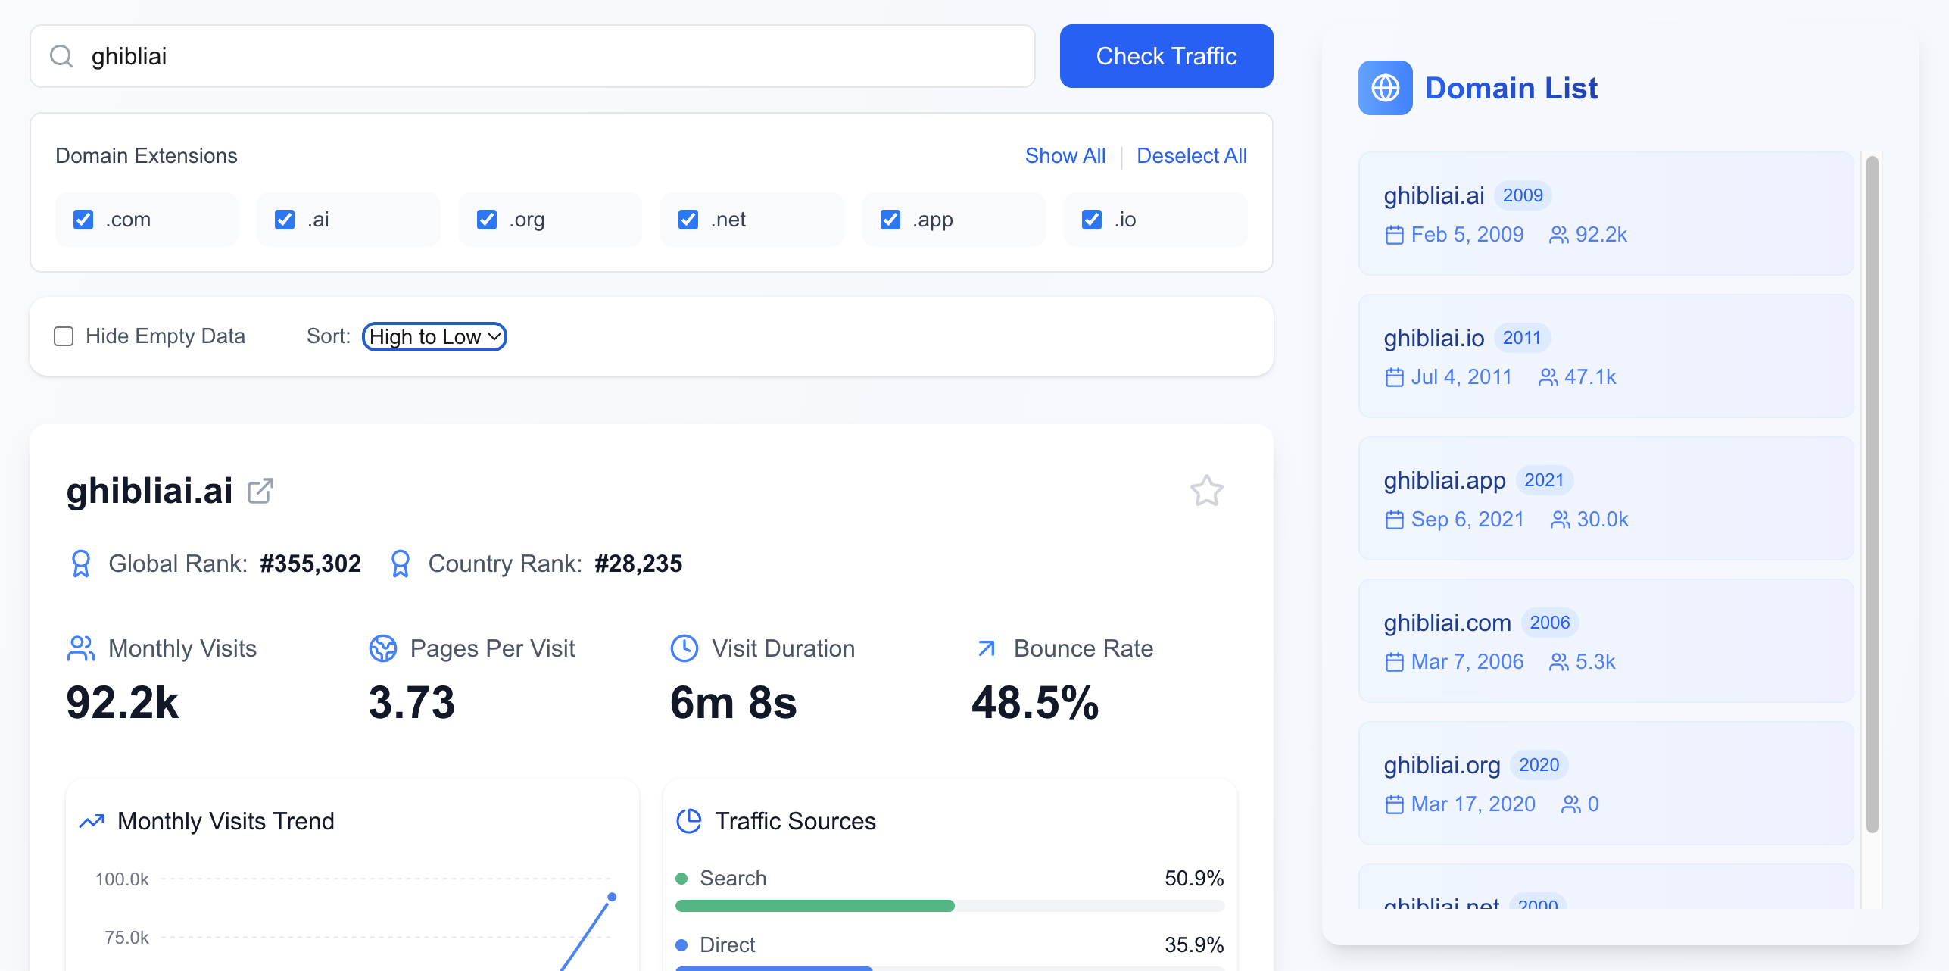Click the Traffic Sources pie icon
The image size is (1949, 971).
tap(689, 821)
